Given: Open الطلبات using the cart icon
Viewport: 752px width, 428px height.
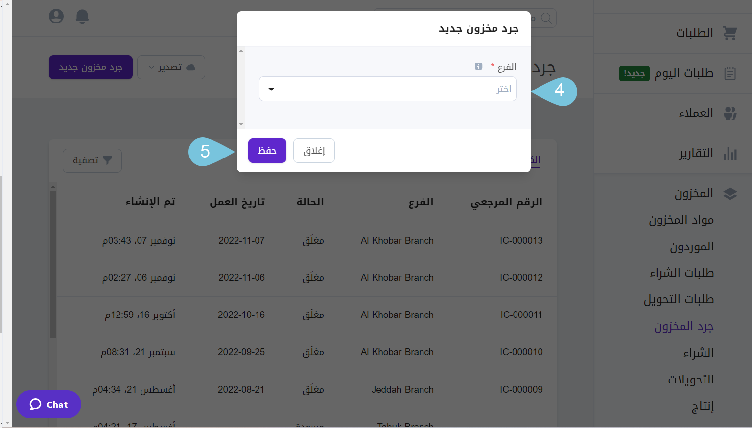Looking at the screenshot, I should [x=730, y=33].
